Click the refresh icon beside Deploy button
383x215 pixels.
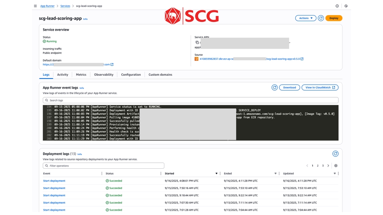coord(321,18)
